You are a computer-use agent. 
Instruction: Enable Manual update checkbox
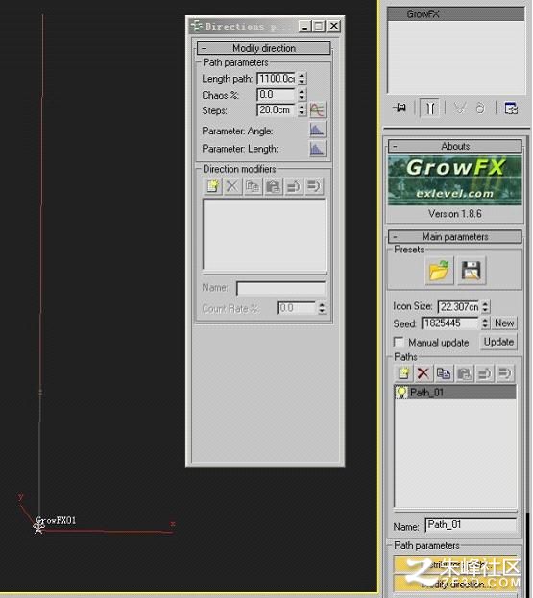(x=399, y=342)
